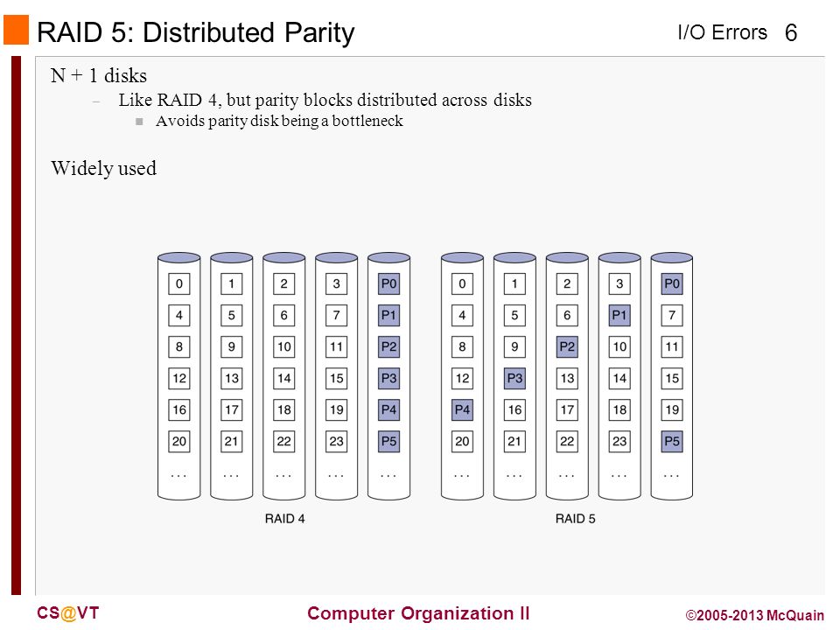Viewport: 840px width, 630px height.
Task: Click the RAID 5 diagram label
Action: coord(576,519)
